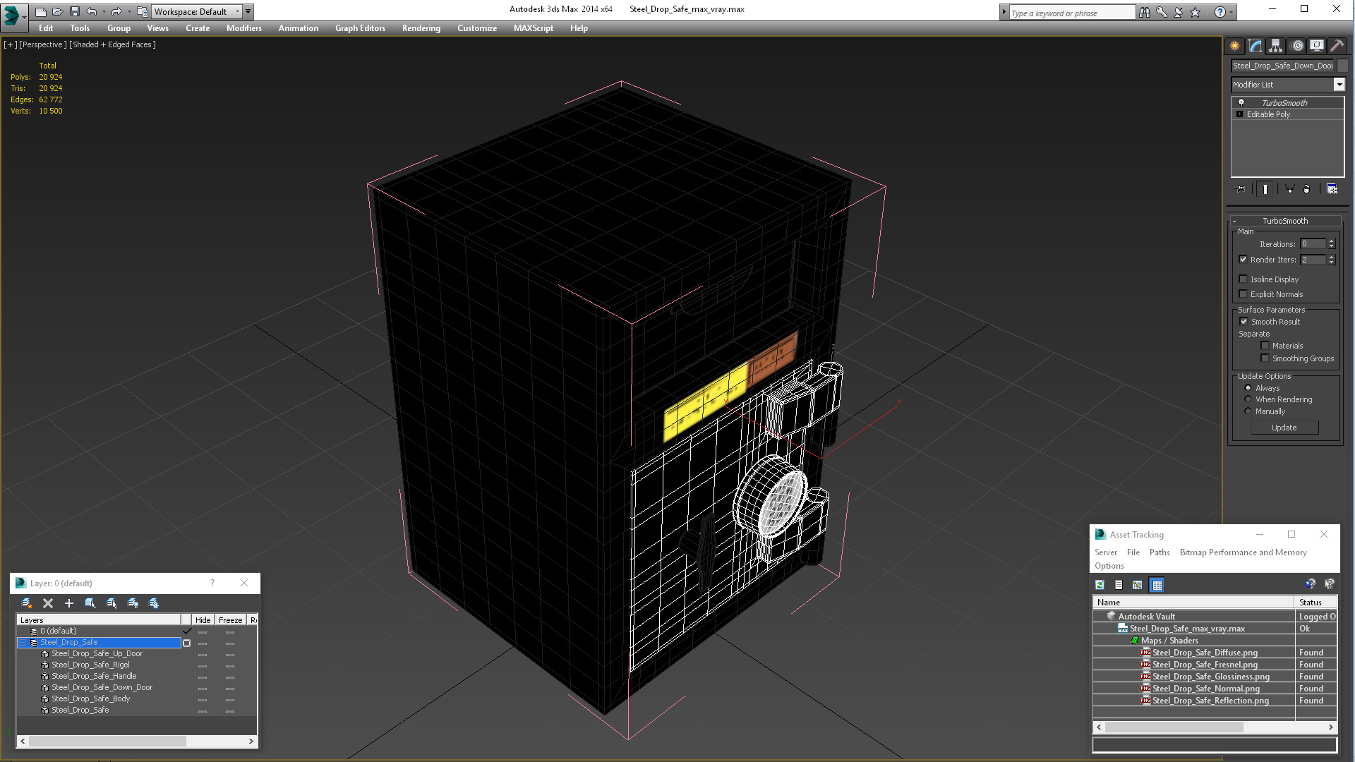Open the Motion command panel tab
The image size is (1355, 762).
[x=1297, y=46]
